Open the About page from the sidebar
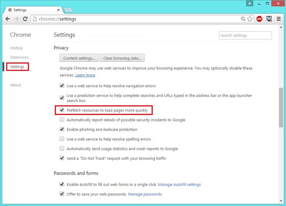The image size is (286, 206). [16, 85]
